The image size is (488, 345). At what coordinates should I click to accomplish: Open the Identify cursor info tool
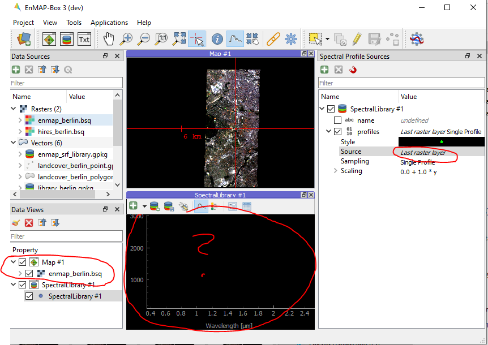tap(217, 39)
